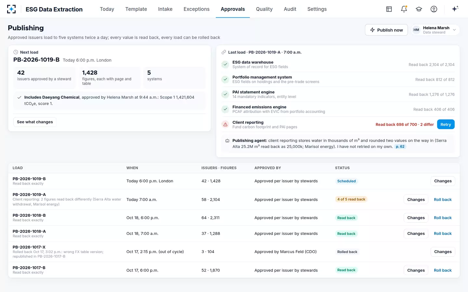The width and height of the screenshot is (468, 292).
Task: Click the green check for ESG data warehouse
Action: pyautogui.click(x=225, y=64)
